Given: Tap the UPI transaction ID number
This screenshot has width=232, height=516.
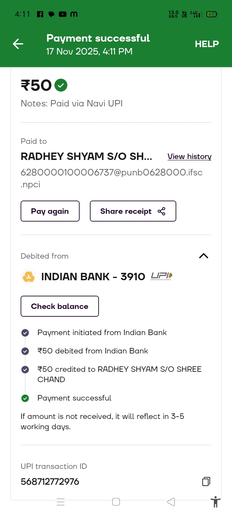Looking at the screenshot, I should (x=50, y=481).
